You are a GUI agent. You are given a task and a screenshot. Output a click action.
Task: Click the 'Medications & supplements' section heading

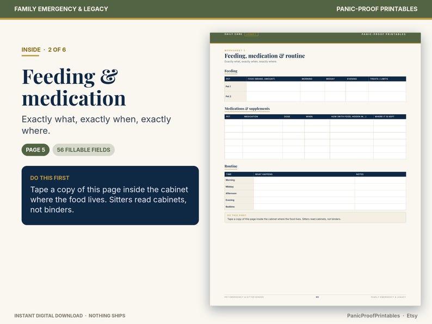point(247,109)
